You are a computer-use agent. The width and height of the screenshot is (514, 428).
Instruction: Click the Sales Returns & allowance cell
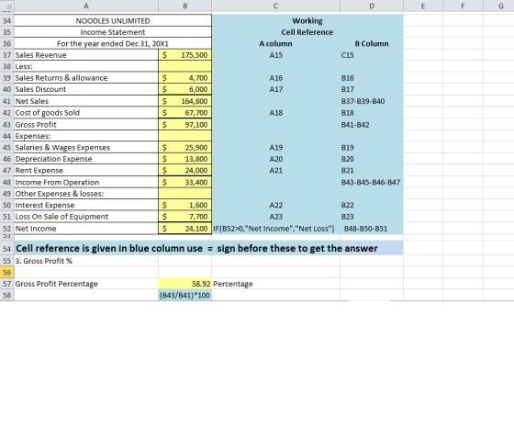point(86,78)
